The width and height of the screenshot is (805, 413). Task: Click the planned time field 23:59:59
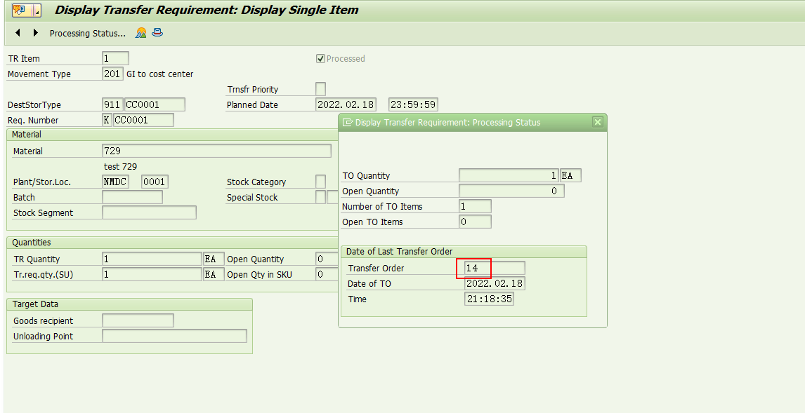(413, 104)
